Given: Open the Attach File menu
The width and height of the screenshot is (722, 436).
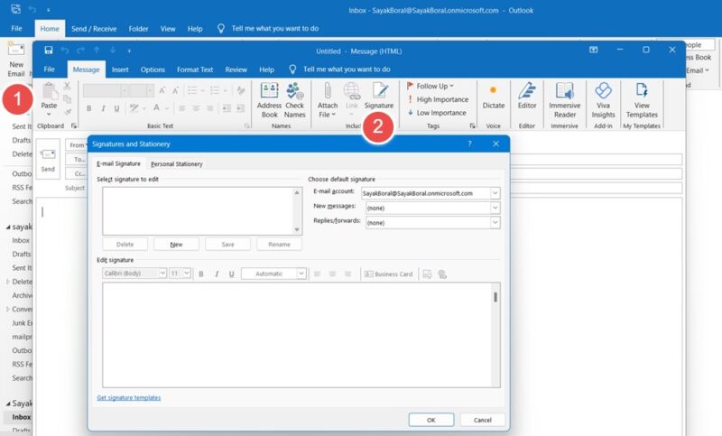Looking at the screenshot, I should tap(328, 100).
